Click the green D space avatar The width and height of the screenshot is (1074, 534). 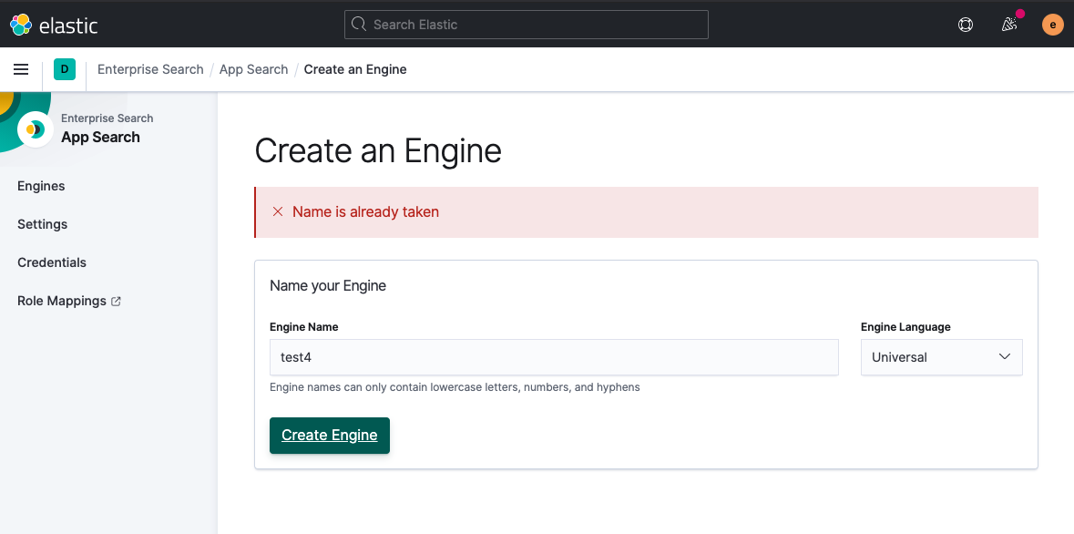click(65, 69)
